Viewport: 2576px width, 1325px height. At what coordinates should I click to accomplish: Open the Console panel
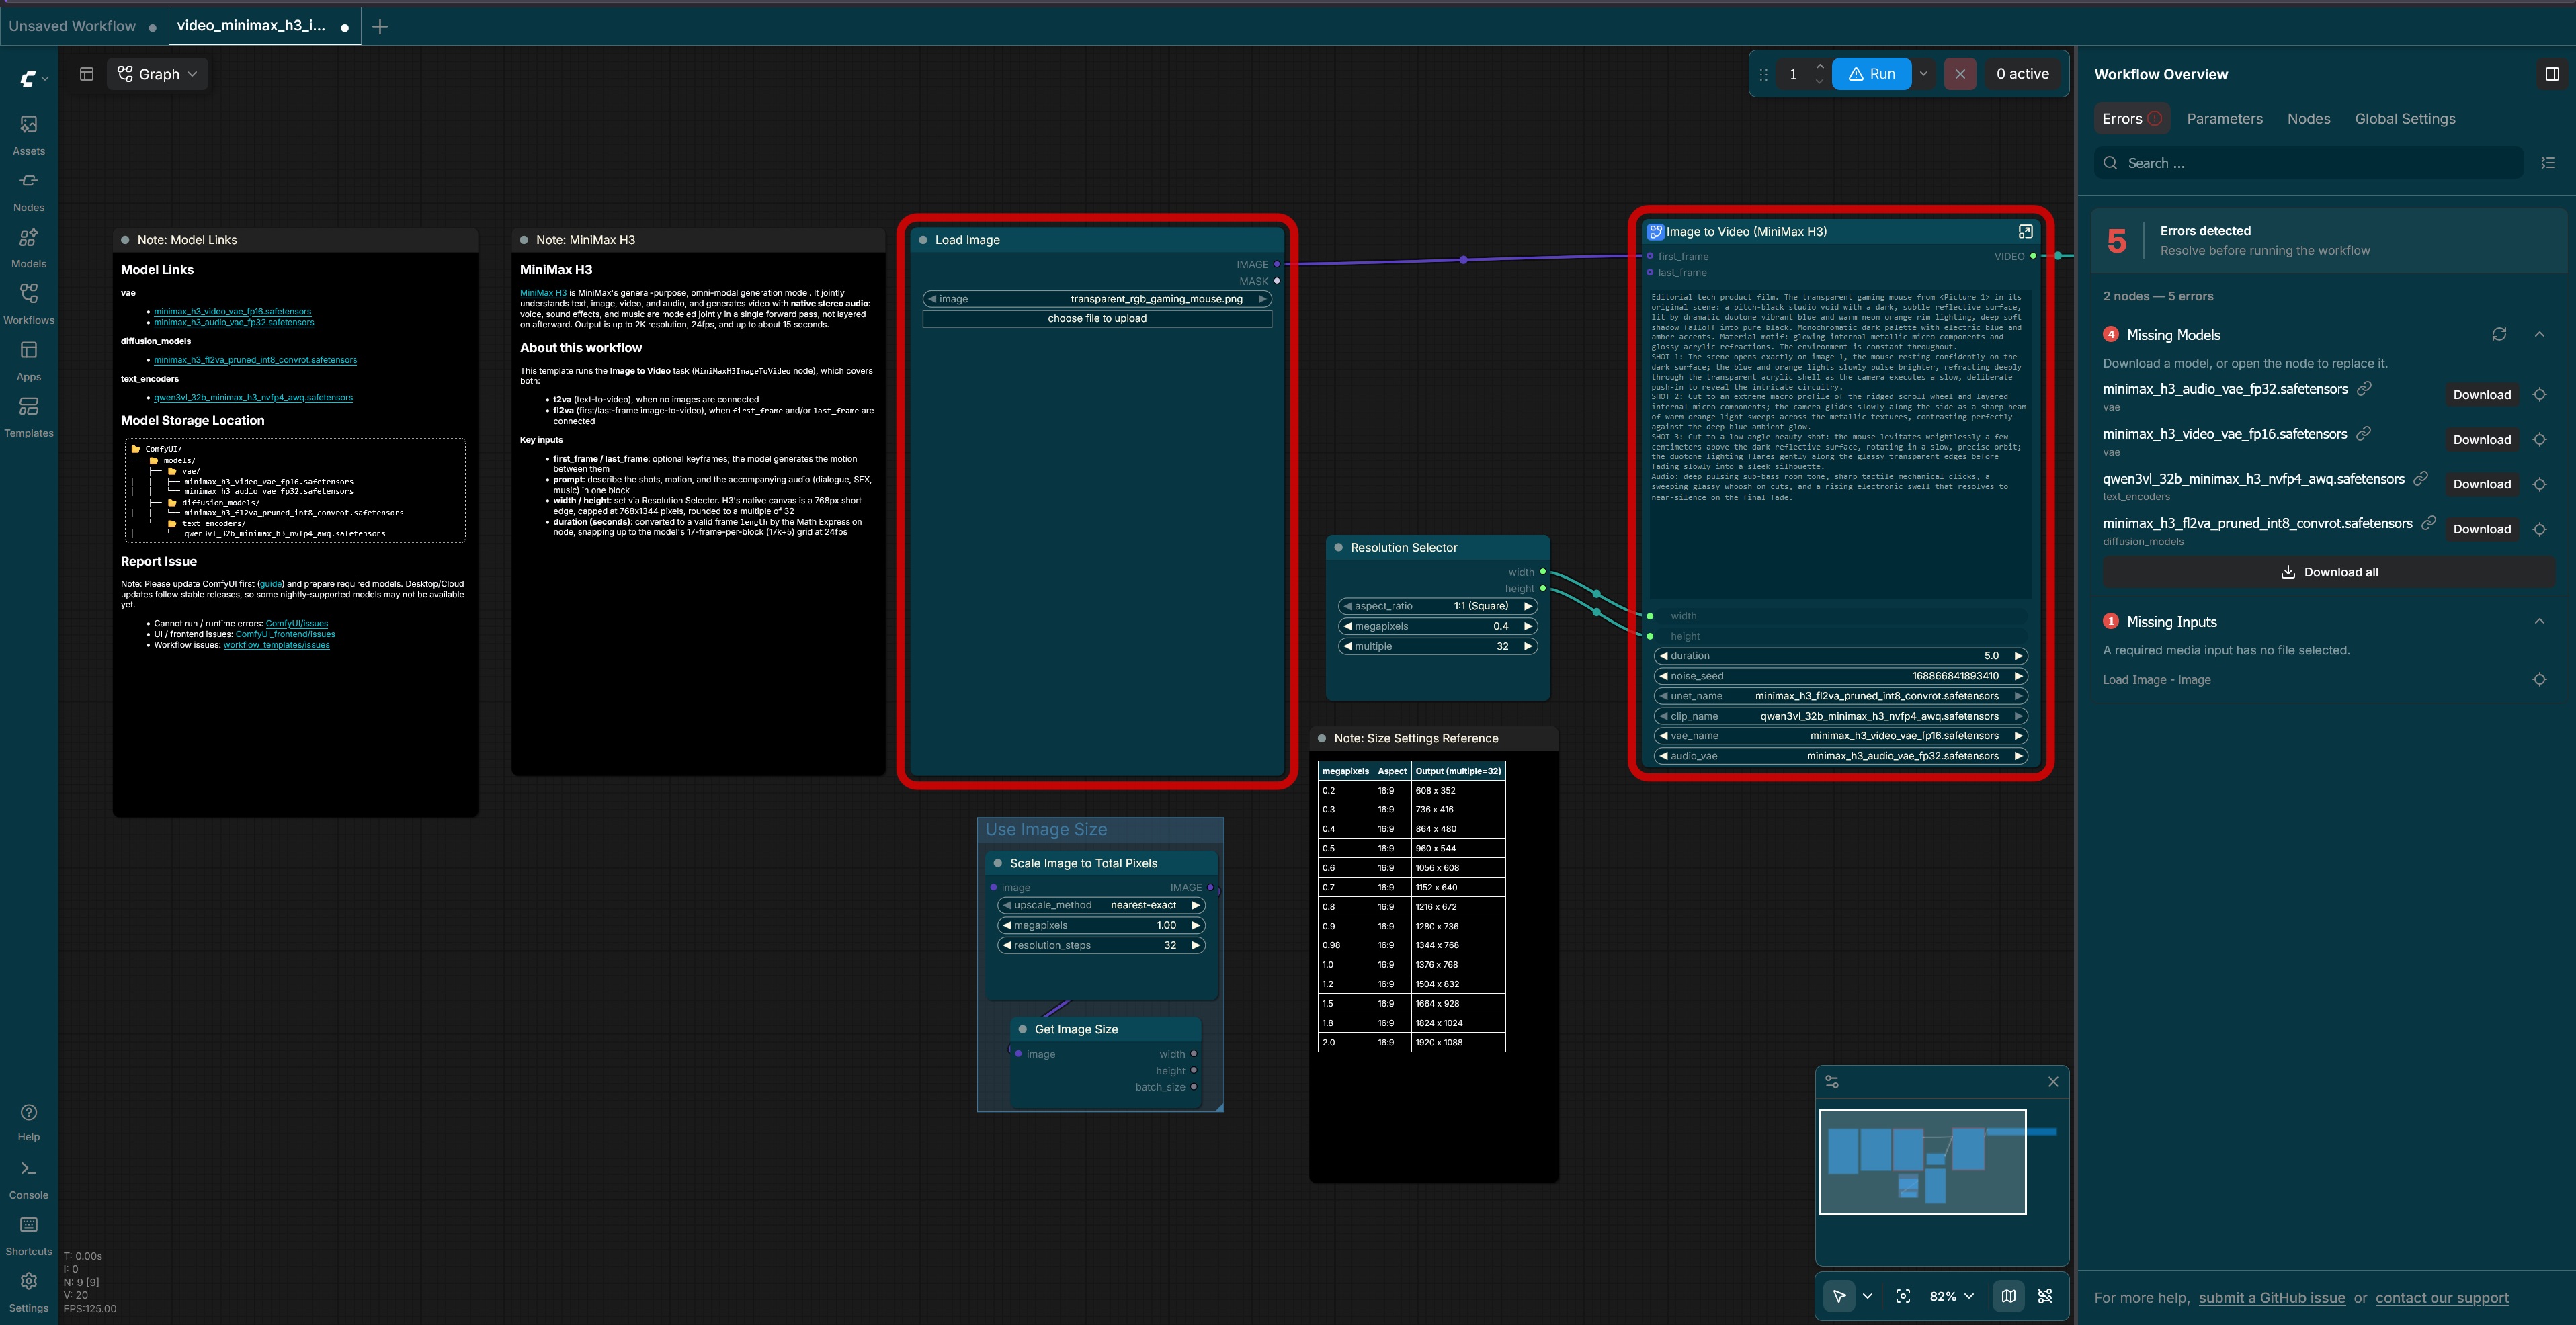[x=29, y=1179]
